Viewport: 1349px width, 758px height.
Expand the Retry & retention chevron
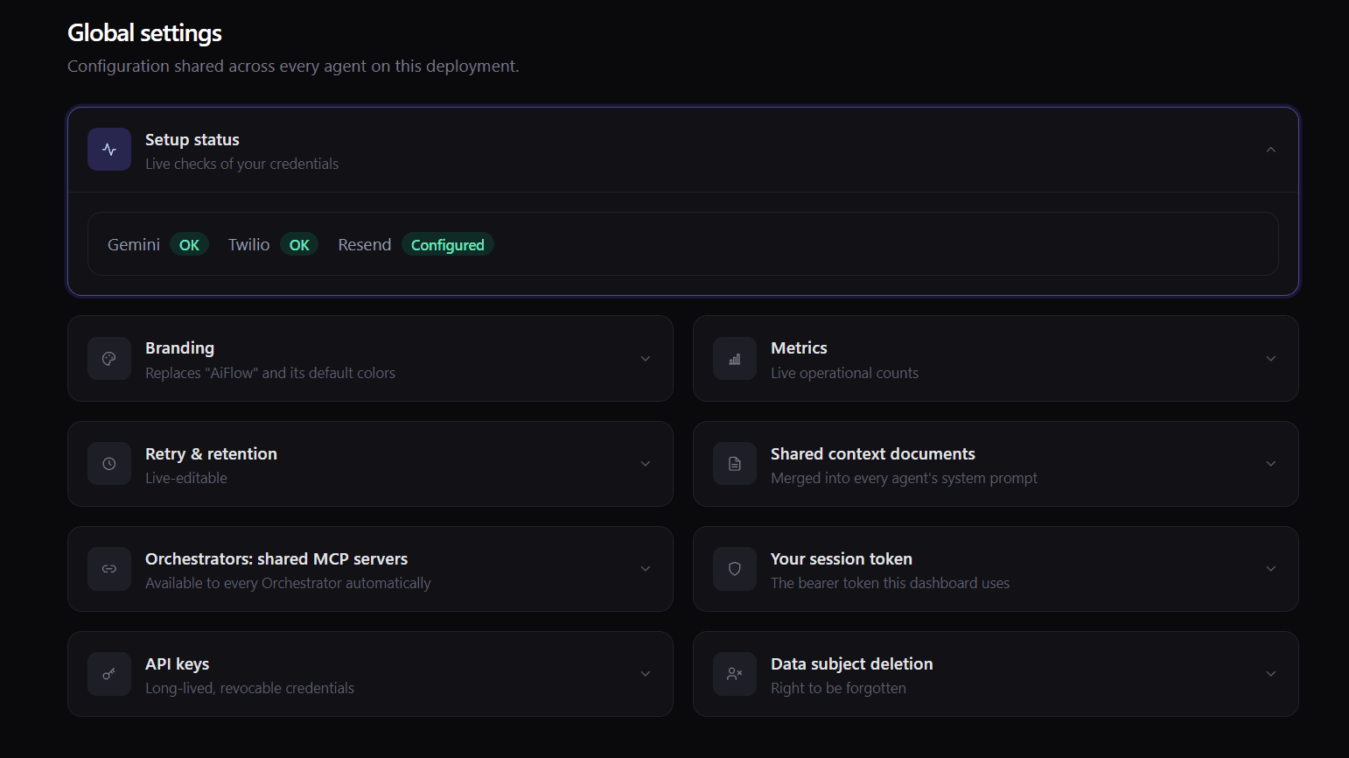tap(646, 464)
